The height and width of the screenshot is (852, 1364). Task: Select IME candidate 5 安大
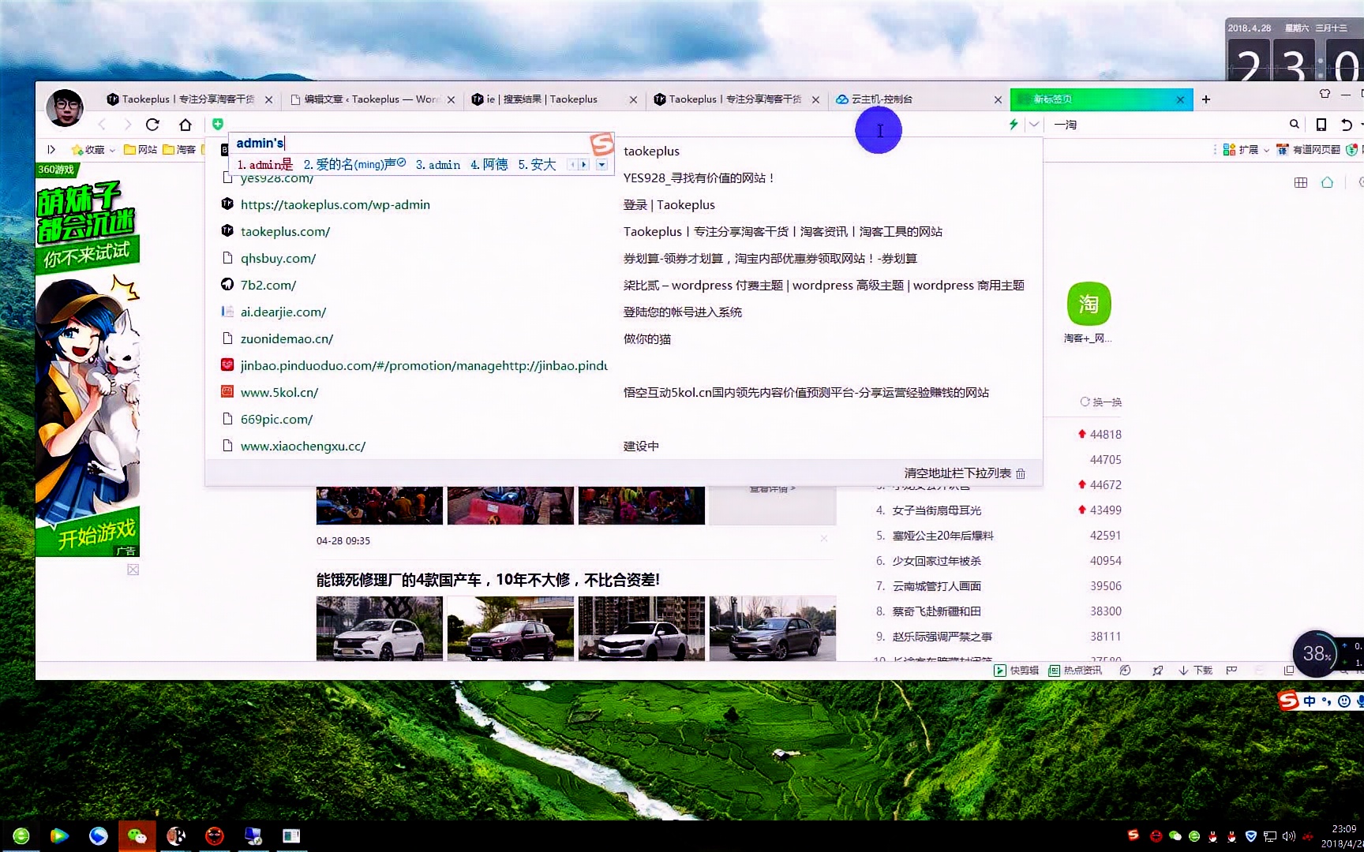click(x=538, y=165)
